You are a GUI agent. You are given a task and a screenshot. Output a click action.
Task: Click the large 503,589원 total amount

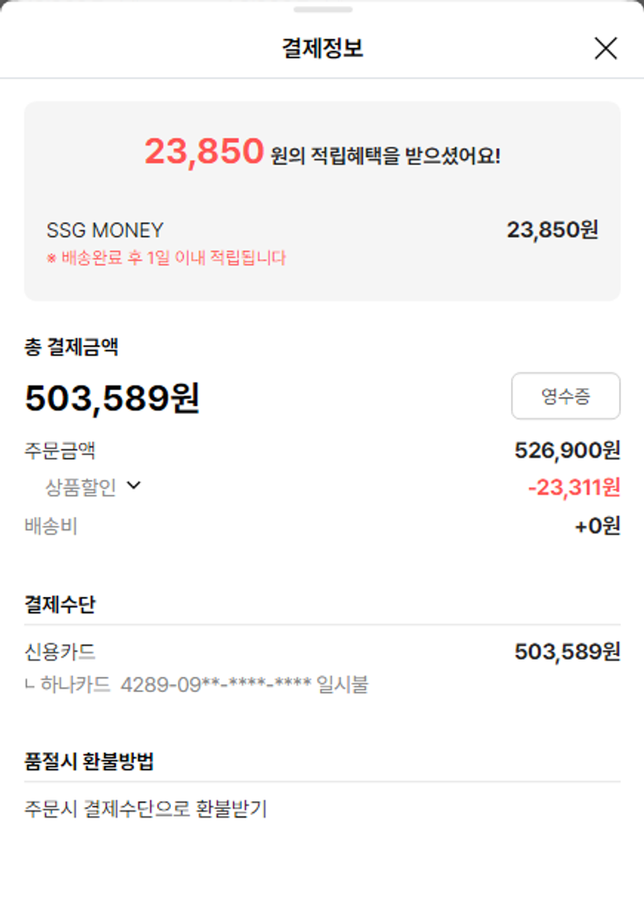pos(112,398)
